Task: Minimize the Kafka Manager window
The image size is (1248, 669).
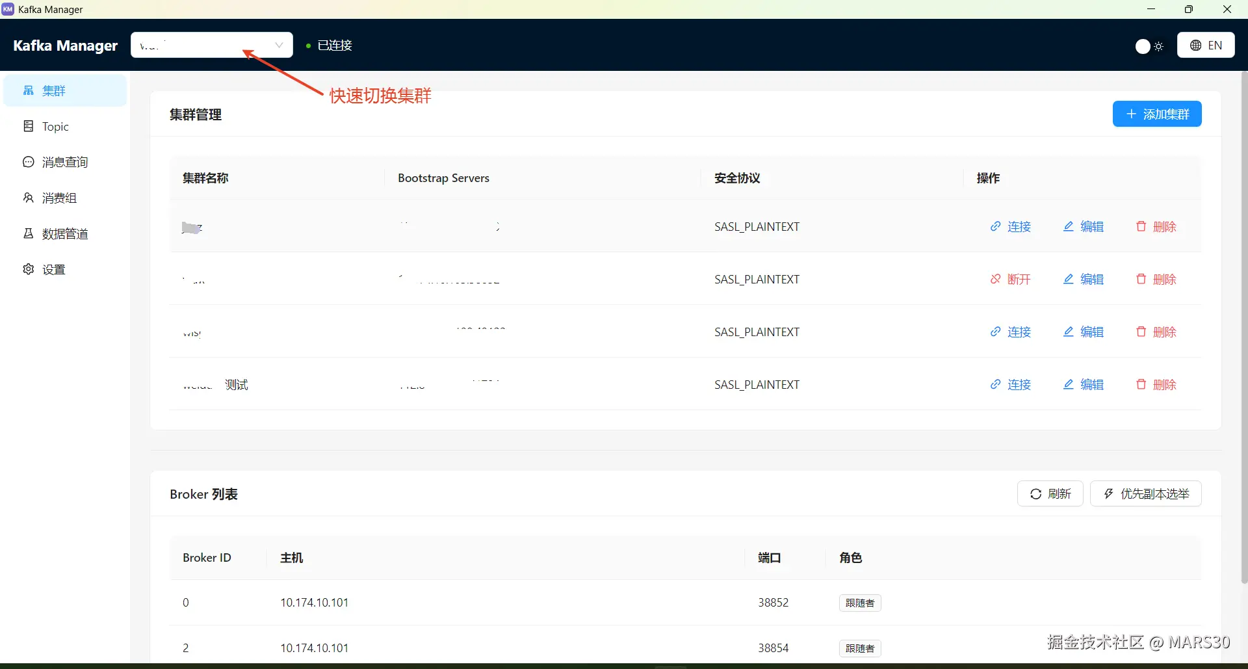Action: point(1151,9)
